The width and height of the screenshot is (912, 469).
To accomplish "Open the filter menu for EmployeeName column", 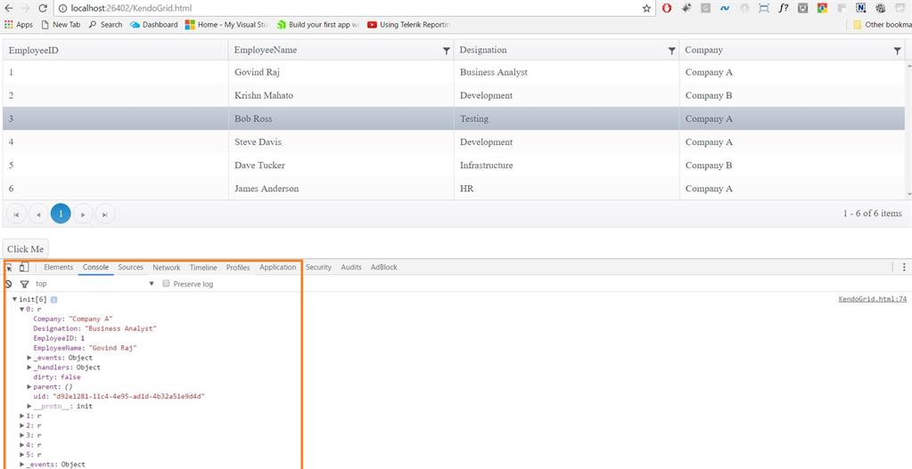I will 446,51.
